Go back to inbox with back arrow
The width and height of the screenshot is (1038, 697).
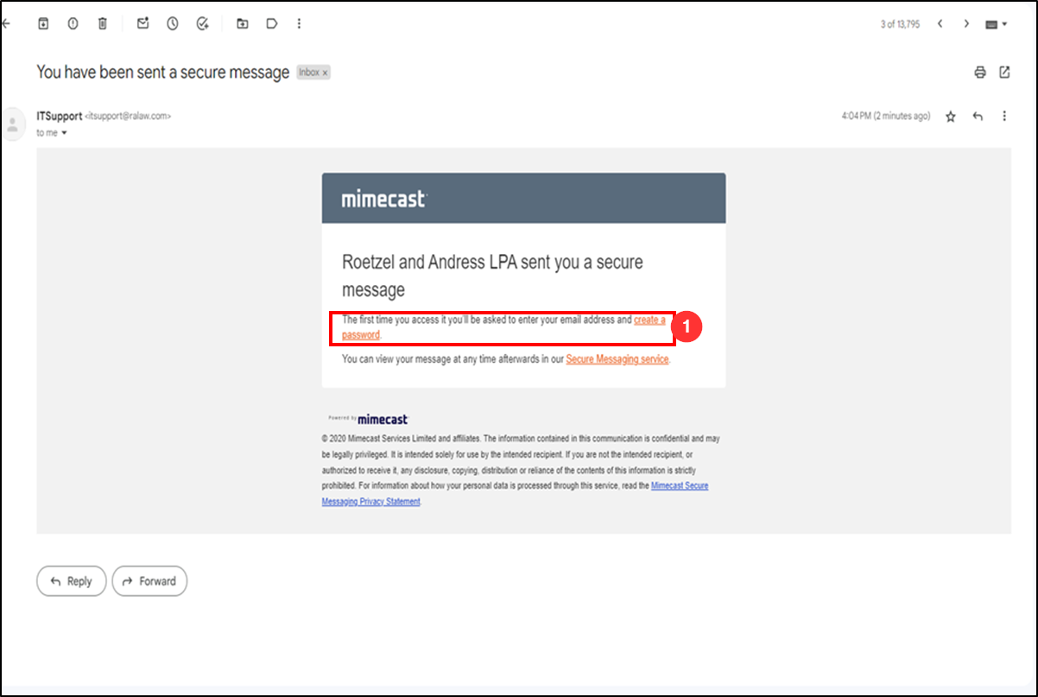pos(7,23)
